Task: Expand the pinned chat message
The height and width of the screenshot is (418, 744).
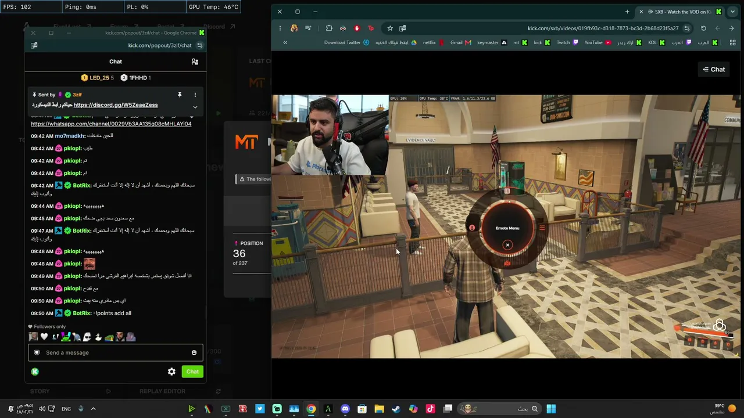Action: click(x=195, y=107)
